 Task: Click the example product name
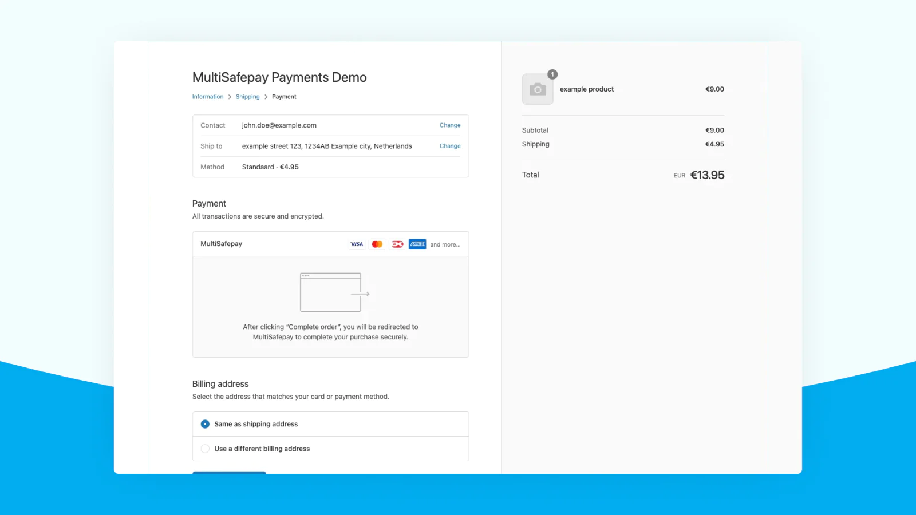coord(587,89)
